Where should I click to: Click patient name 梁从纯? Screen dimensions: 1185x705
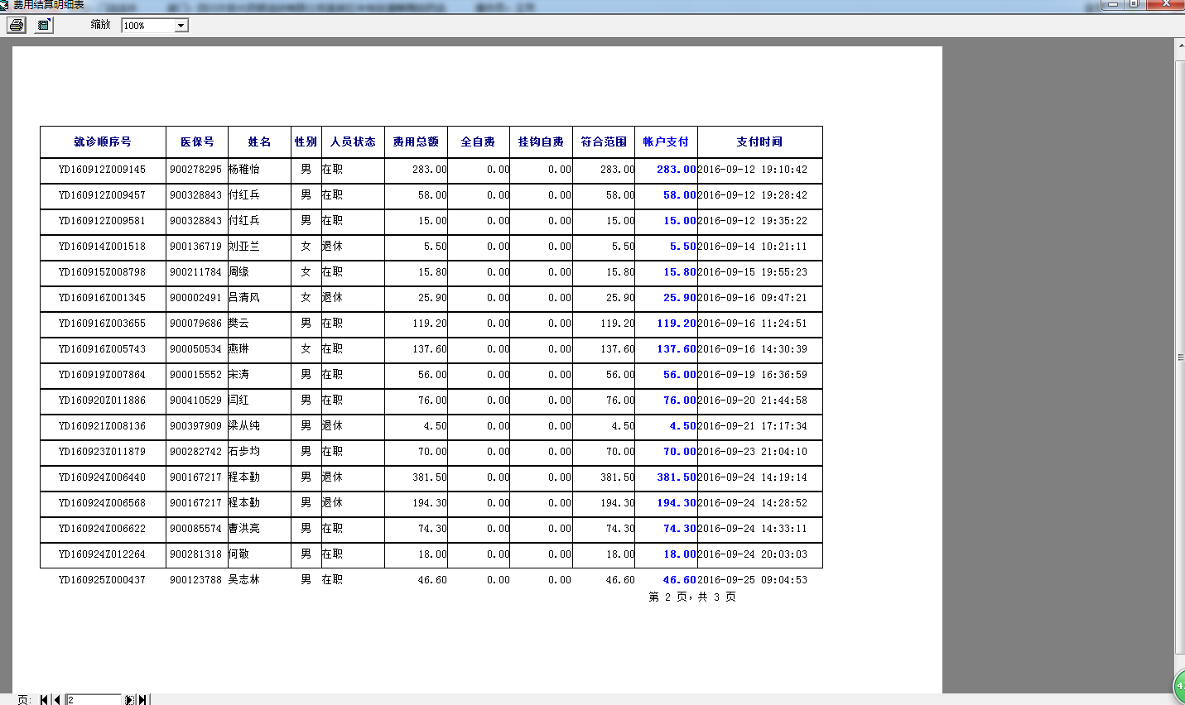coord(244,425)
